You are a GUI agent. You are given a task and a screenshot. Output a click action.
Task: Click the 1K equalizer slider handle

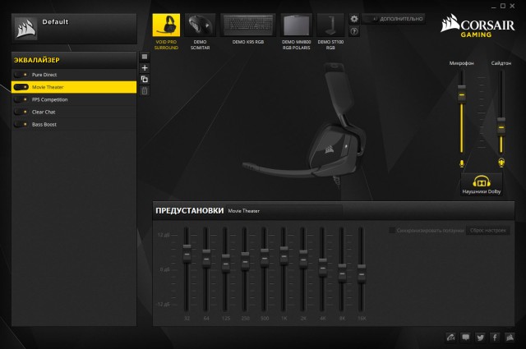284,256
